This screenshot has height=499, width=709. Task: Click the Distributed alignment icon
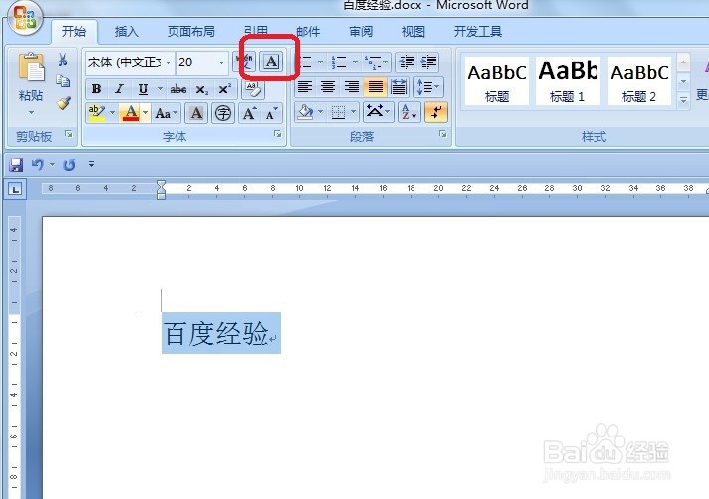[399, 87]
